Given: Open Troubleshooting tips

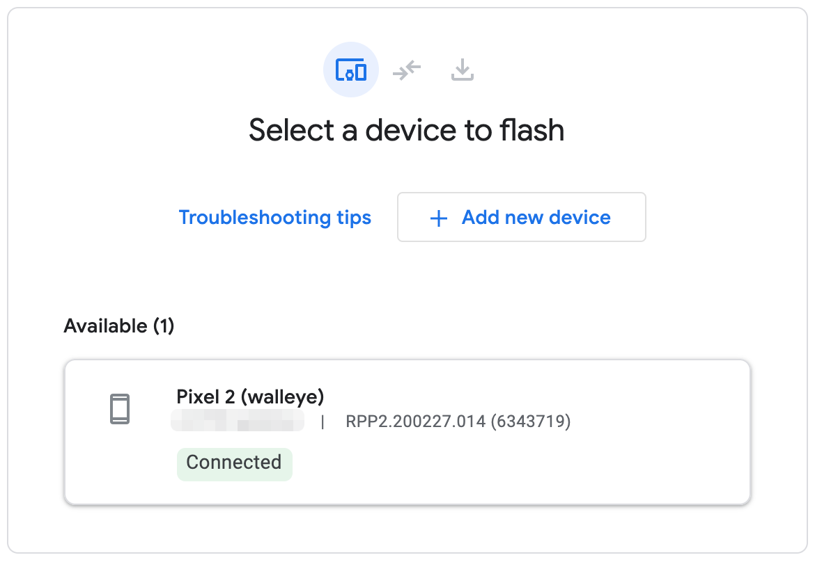Looking at the screenshot, I should (275, 217).
